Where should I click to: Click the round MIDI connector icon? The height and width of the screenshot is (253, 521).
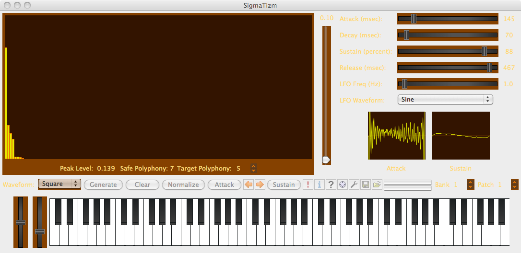pyautogui.click(x=342, y=184)
